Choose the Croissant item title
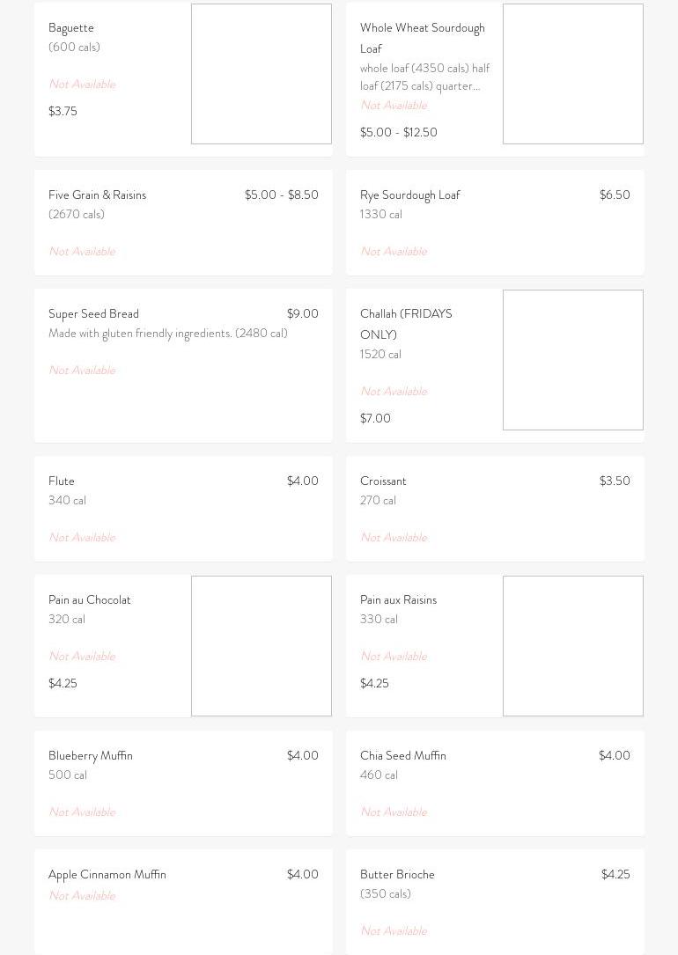 [383, 481]
